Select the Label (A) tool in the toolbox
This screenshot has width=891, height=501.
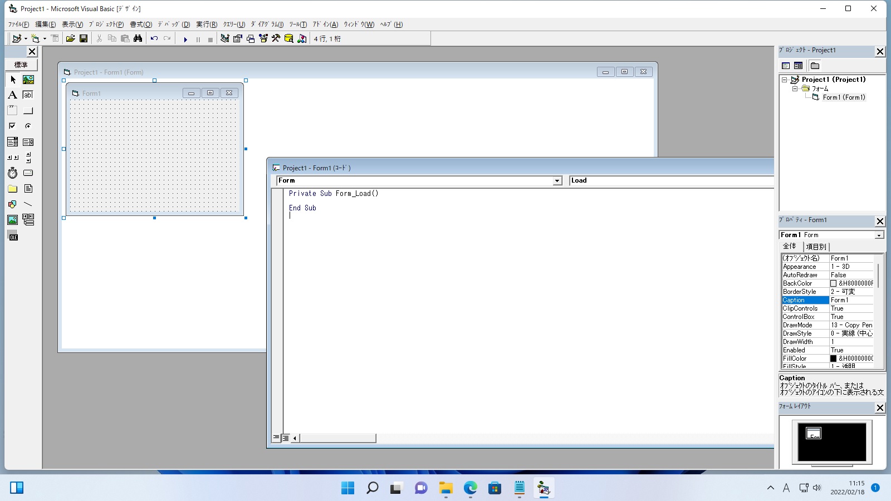click(x=13, y=95)
